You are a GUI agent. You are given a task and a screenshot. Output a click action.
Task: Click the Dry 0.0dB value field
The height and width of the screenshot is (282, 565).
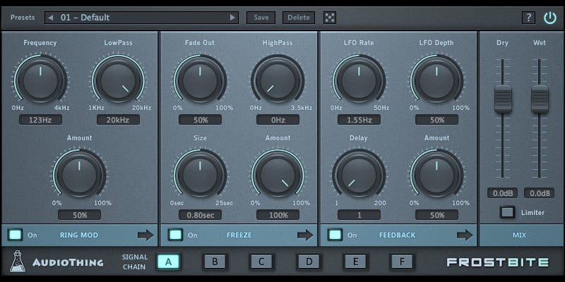(503, 193)
